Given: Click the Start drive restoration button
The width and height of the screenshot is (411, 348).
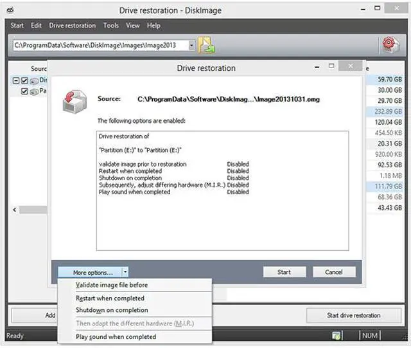Looking at the screenshot, I should coord(353,315).
